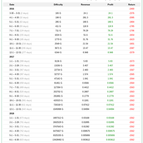
Task: Click the 13428482 G difficulty cell
Action: 58,140
